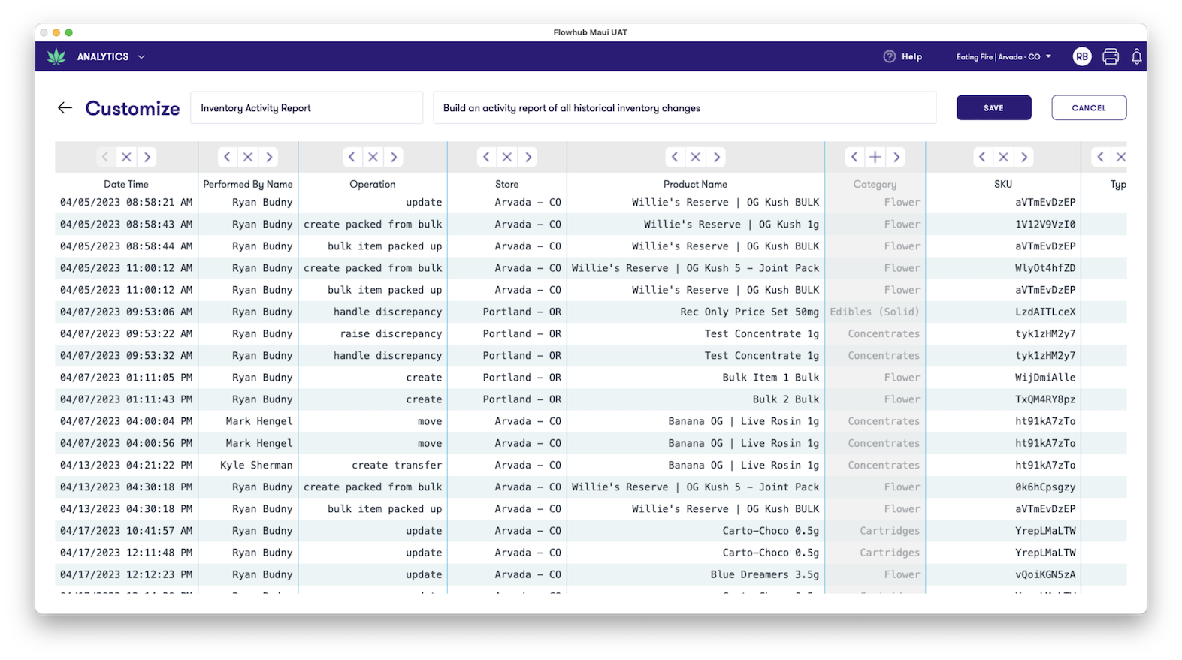Remove the Date Time column
The height and width of the screenshot is (660, 1182).
click(126, 157)
